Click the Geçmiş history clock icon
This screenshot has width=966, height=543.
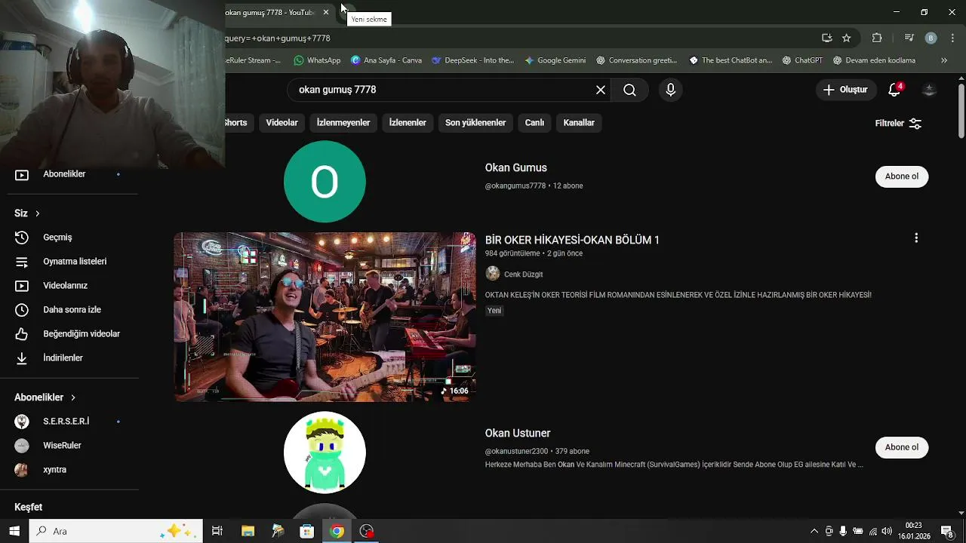[x=22, y=238]
